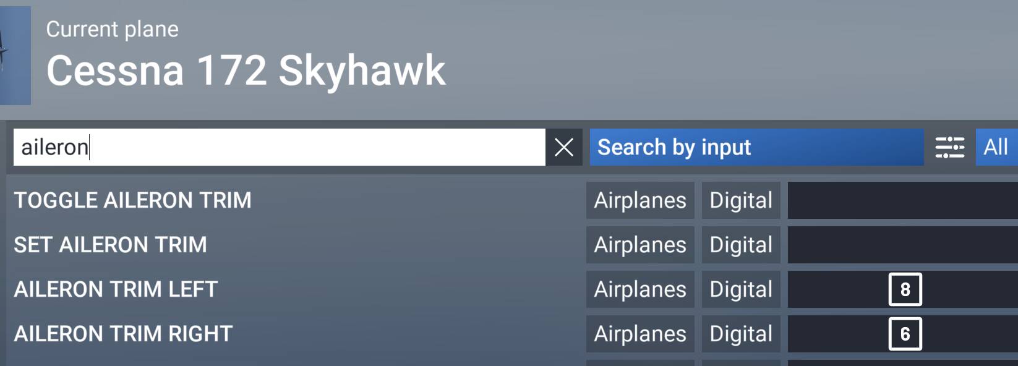Viewport: 1018px width, 366px height.
Task: Open the filter sliders icon
Action: (949, 147)
